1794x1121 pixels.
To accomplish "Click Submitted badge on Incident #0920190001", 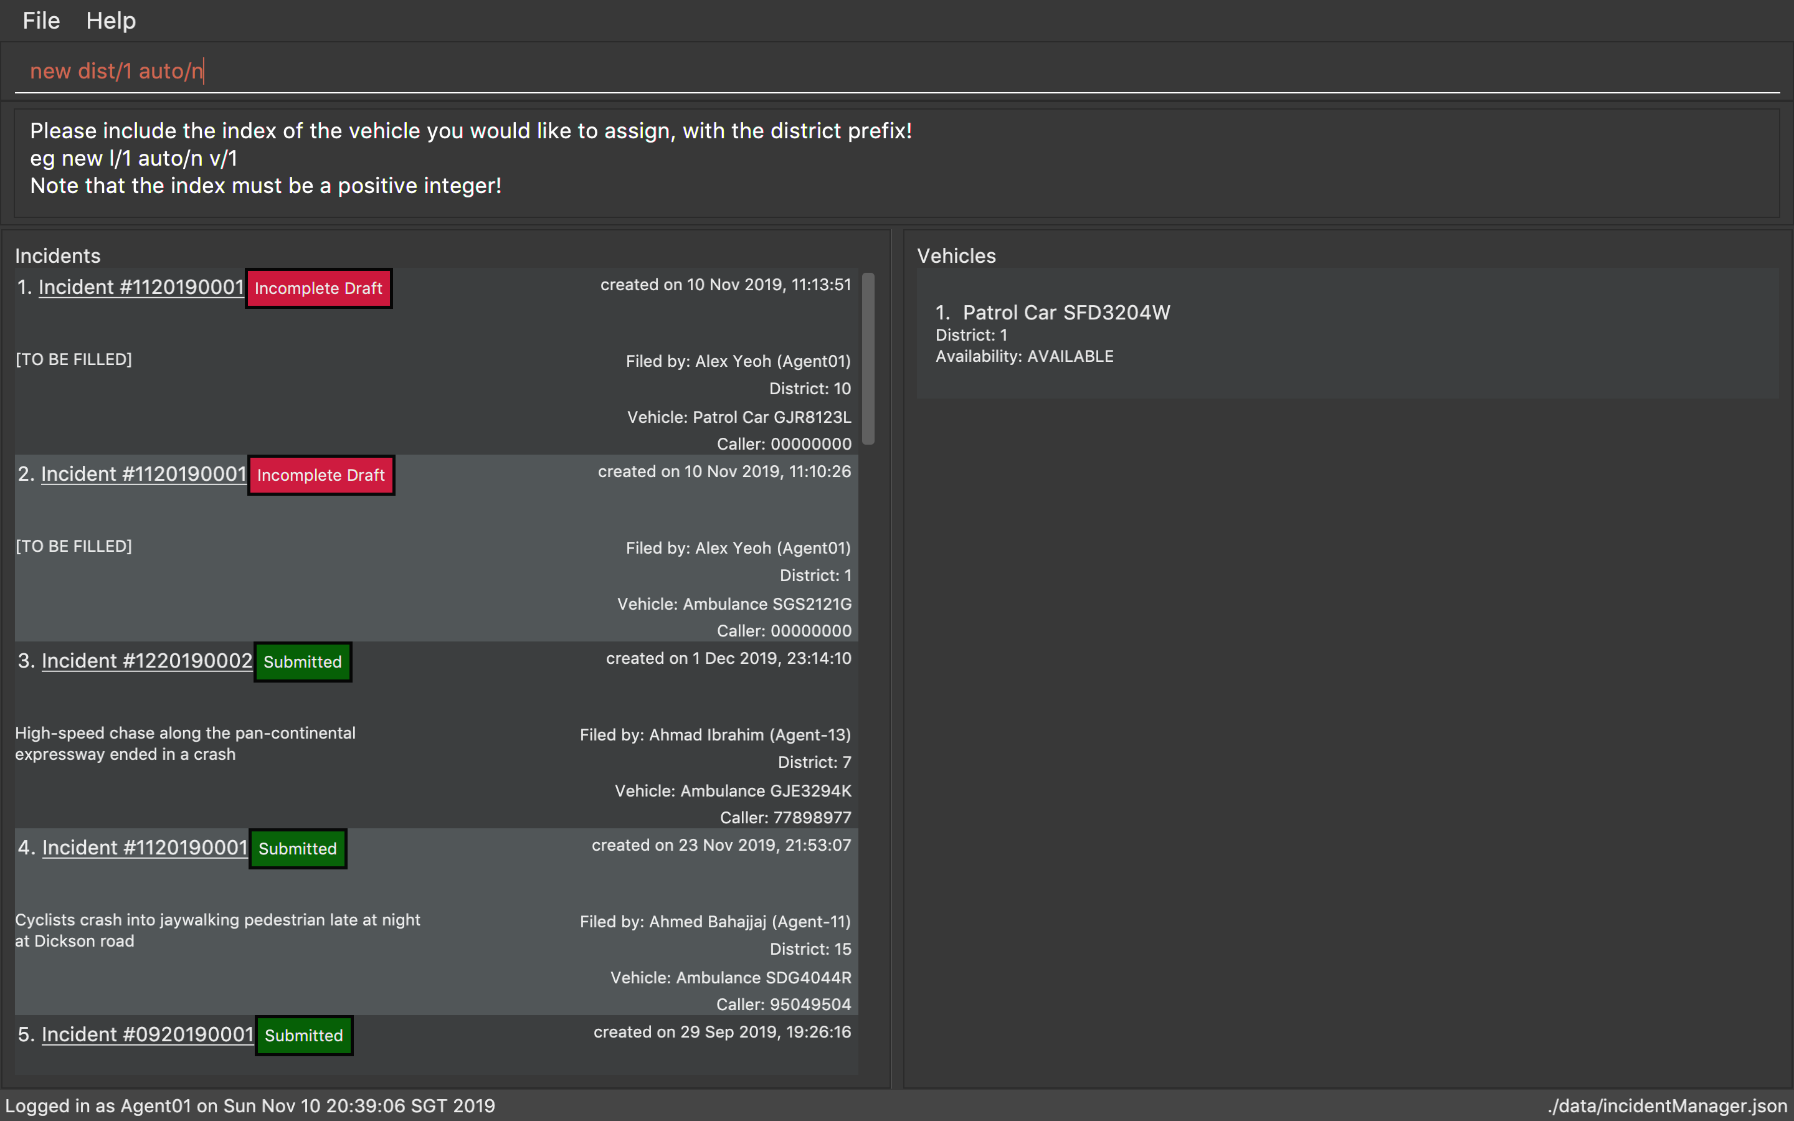I will pyautogui.click(x=304, y=1036).
